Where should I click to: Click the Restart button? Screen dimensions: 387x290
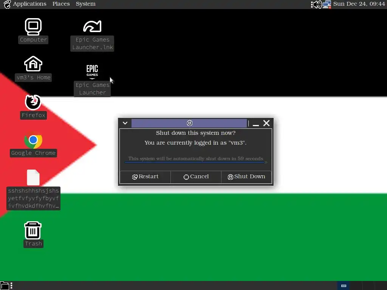(x=145, y=177)
